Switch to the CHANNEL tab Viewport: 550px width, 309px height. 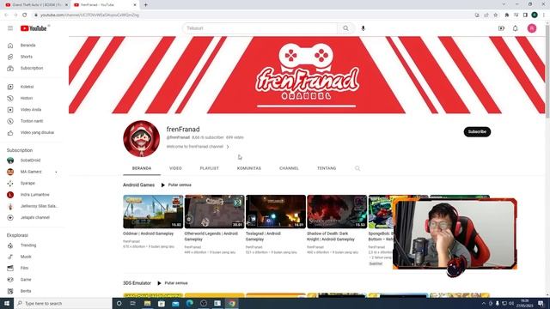[x=289, y=168]
